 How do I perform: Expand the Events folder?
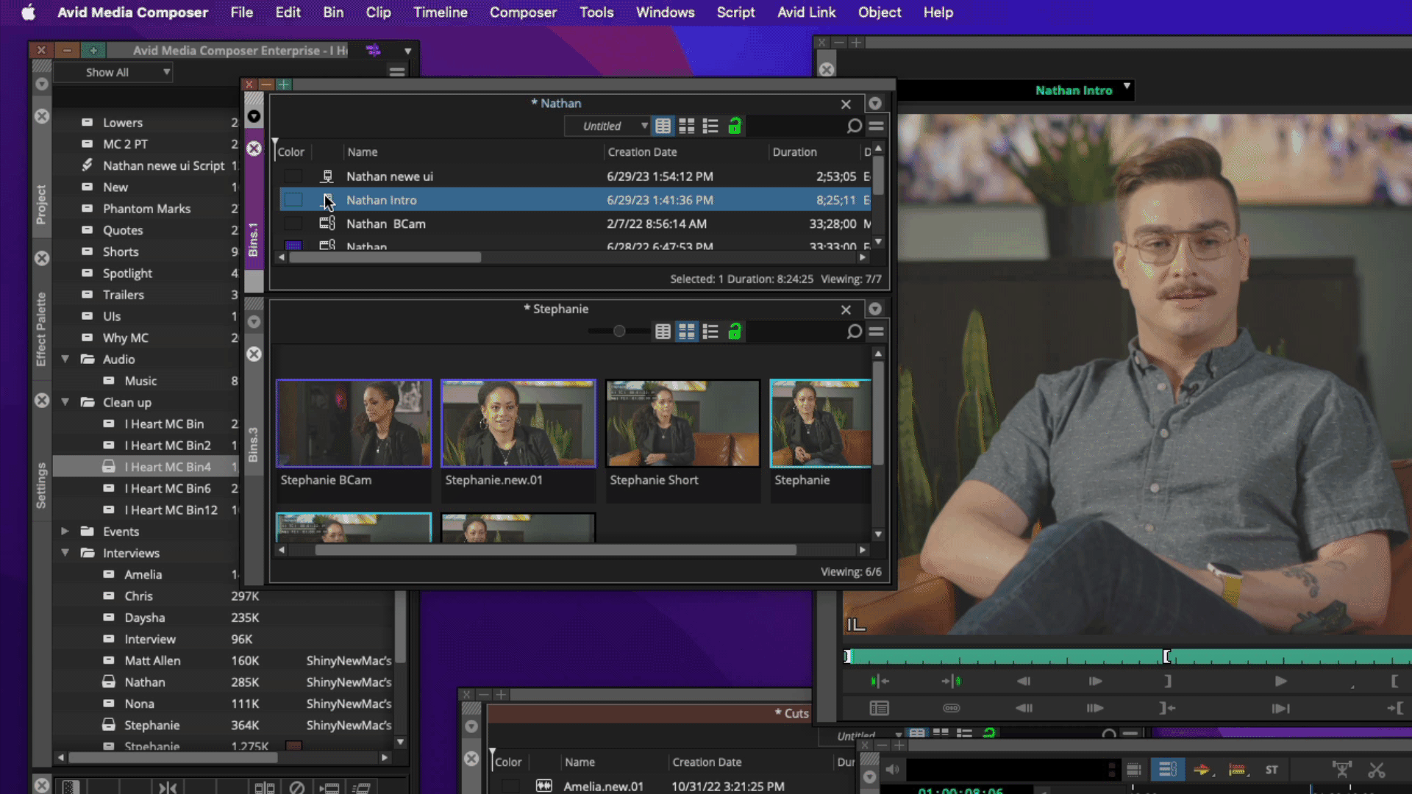(x=65, y=531)
